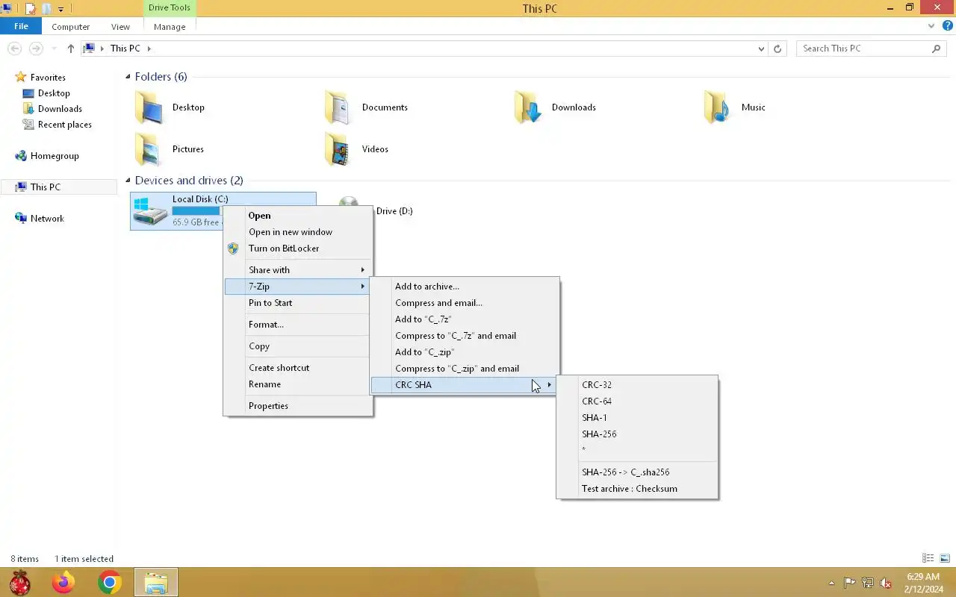Click the muted volume tray icon
The height and width of the screenshot is (597, 956).
[886, 583]
